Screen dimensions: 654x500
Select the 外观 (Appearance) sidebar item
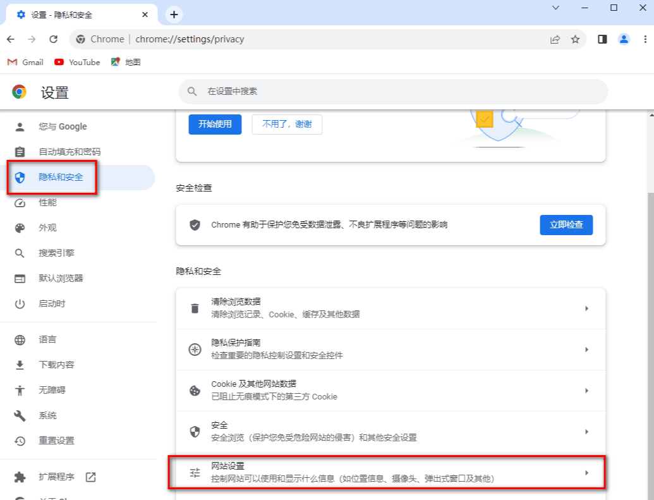pos(47,228)
